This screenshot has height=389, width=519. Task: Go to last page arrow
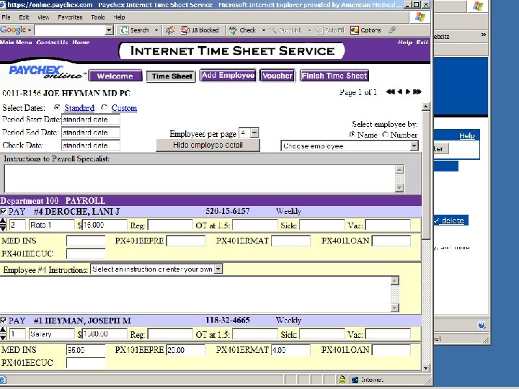click(x=417, y=91)
